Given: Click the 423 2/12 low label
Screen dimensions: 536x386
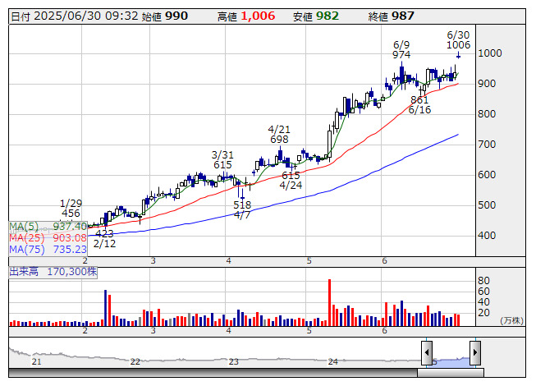Looking at the screenshot, I should (x=104, y=239).
